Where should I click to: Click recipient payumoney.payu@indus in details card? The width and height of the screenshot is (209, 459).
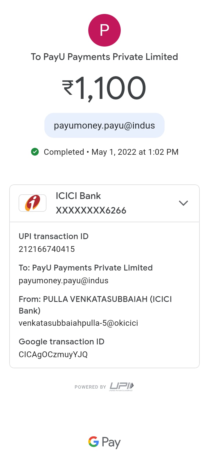coord(64,280)
